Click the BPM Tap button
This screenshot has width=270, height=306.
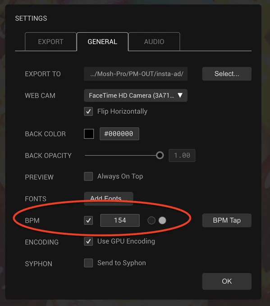[227, 220]
